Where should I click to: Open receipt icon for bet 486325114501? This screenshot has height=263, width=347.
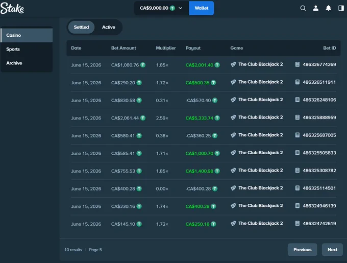(298, 188)
